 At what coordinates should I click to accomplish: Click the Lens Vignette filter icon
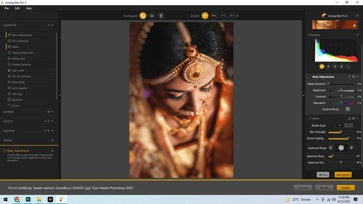9,88
